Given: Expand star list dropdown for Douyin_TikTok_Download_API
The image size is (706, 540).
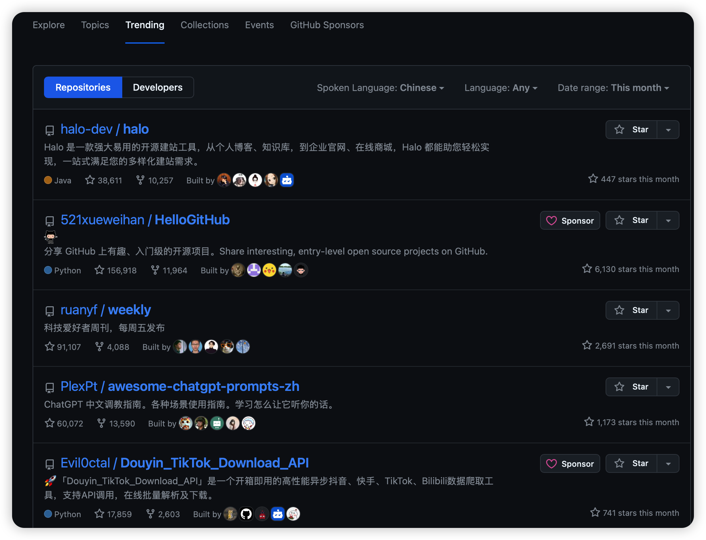Looking at the screenshot, I should click(668, 463).
